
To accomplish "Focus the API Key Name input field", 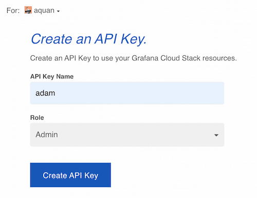I will [x=127, y=93].
